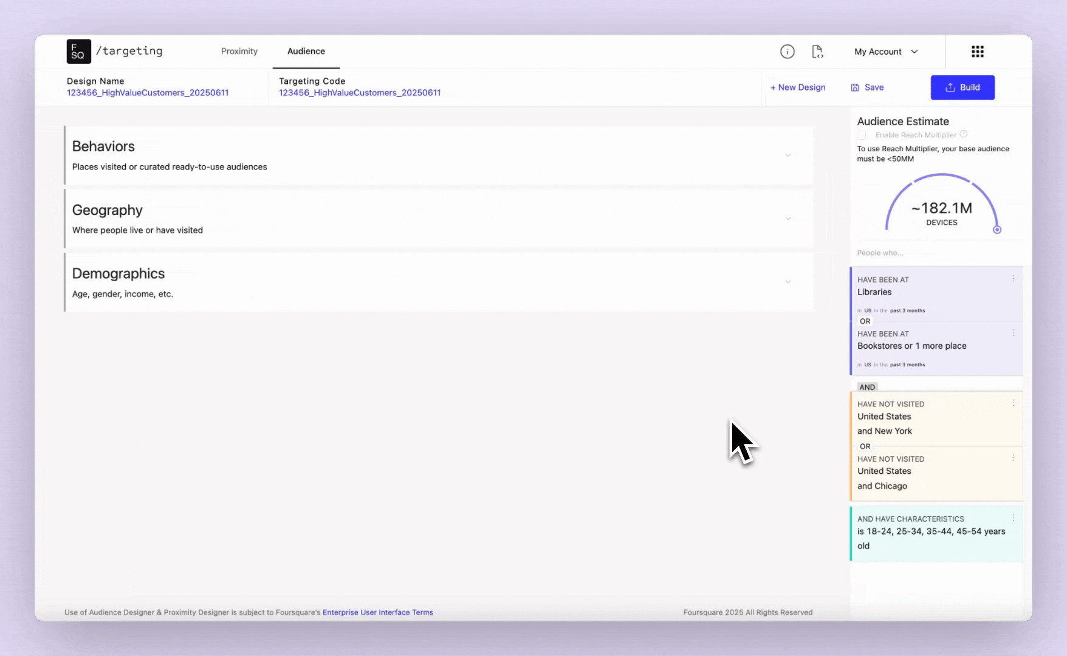Edit the Targeting Code value

pos(360,93)
